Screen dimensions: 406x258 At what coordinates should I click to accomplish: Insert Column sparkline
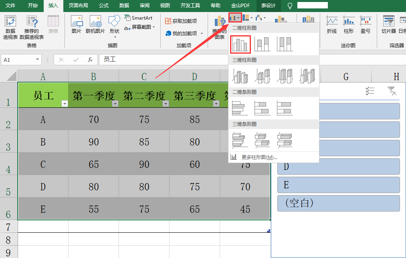(x=349, y=24)
